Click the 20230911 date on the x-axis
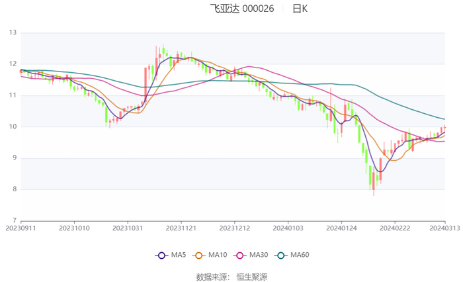 pos(21,228)
